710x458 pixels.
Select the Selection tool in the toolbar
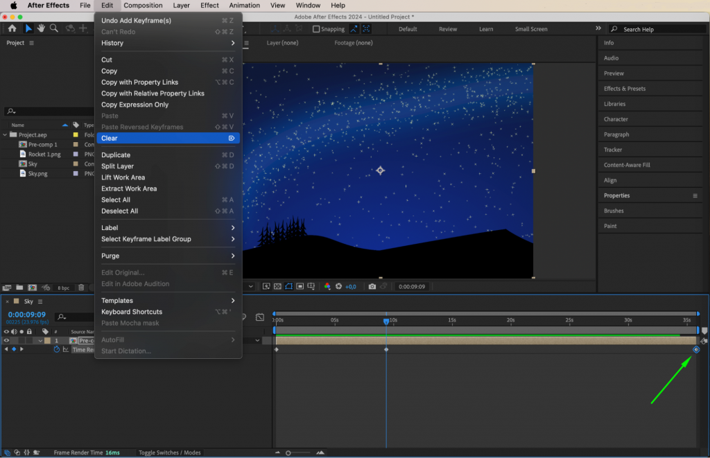(x=28, y=29)
